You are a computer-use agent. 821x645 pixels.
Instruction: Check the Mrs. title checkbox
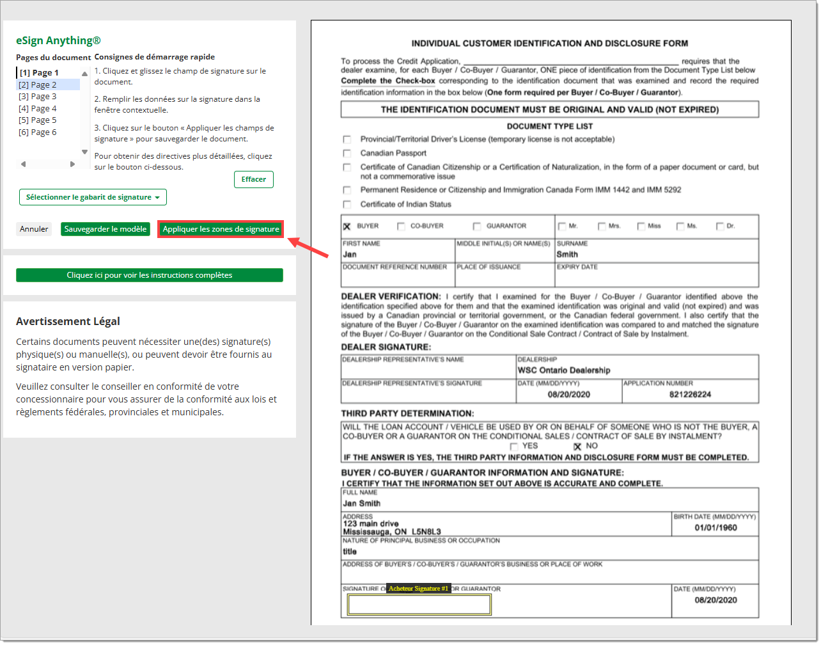click(602, 227)
